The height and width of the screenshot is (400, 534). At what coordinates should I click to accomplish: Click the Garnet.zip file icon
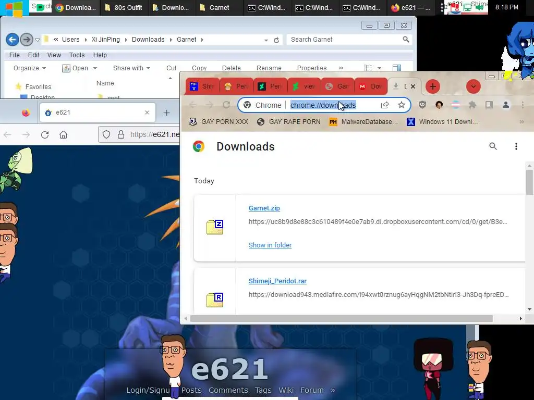(215, 227)
